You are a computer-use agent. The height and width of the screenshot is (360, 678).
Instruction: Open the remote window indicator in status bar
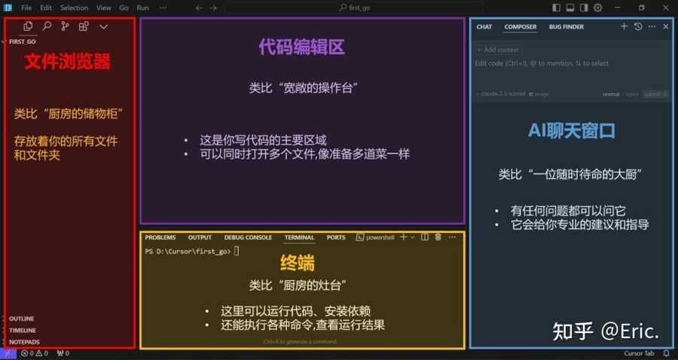(8, 353)
